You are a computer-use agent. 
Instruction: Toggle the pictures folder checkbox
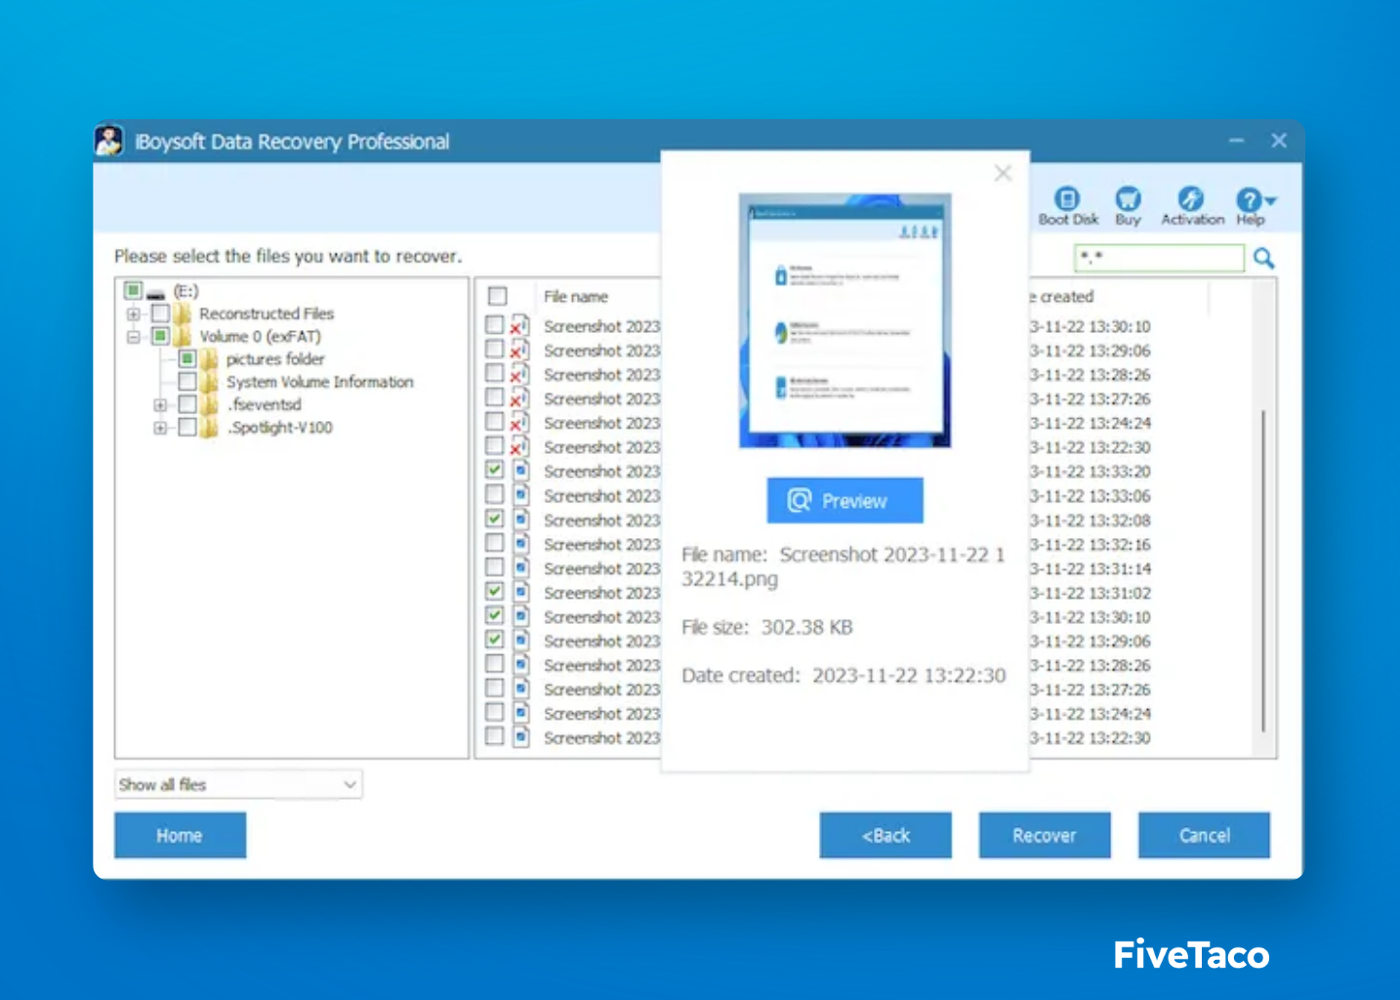coord(186,358)
